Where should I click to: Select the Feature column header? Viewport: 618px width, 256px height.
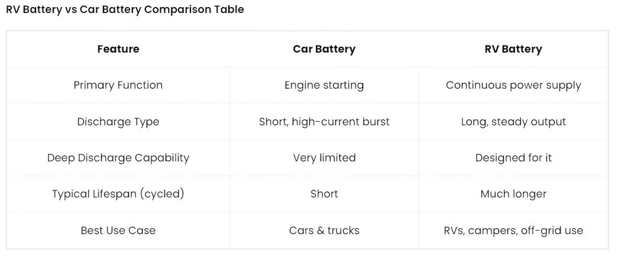pyautogui.click(x=118, y=49)
